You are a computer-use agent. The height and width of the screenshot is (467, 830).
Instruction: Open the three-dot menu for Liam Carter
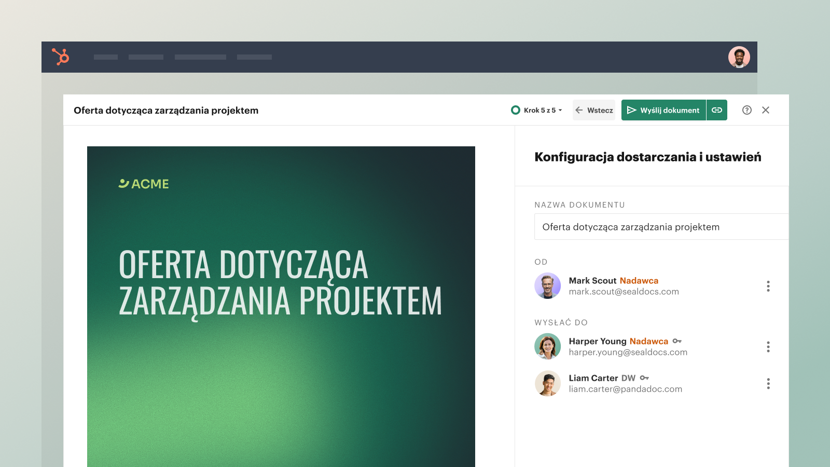coord(768,383)
